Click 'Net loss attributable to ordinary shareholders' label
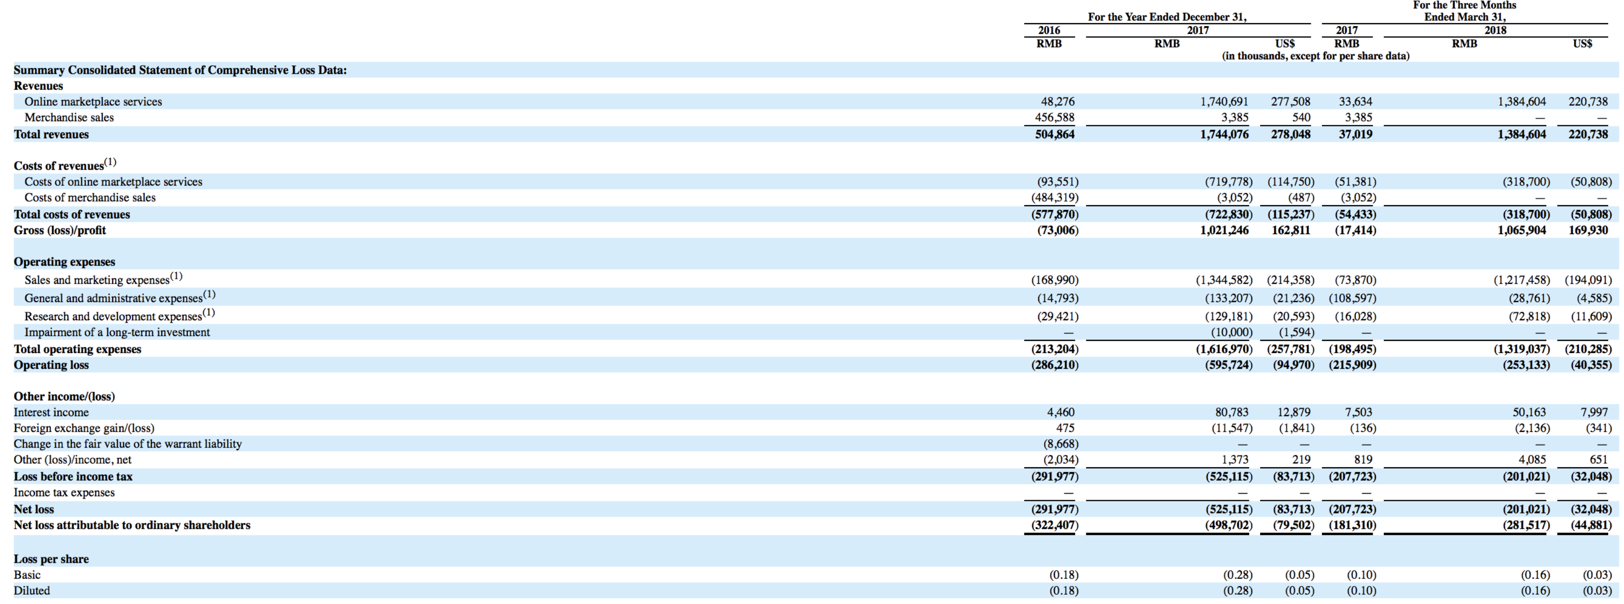1624x604 pixels. (132, 525)
